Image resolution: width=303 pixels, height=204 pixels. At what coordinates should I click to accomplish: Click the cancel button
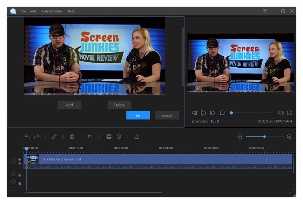[x=167, y=115]
